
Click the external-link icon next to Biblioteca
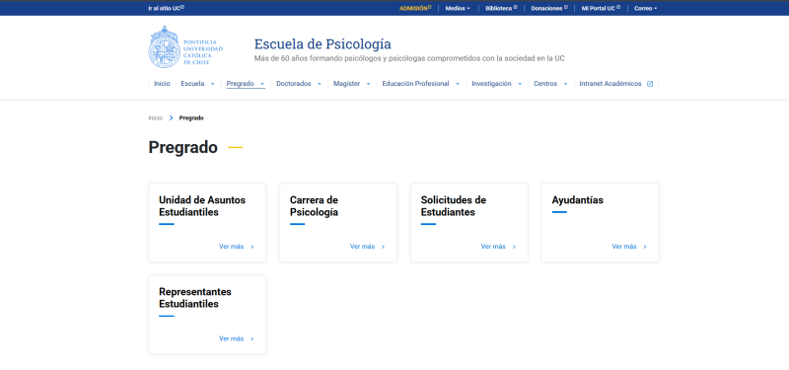515,7
